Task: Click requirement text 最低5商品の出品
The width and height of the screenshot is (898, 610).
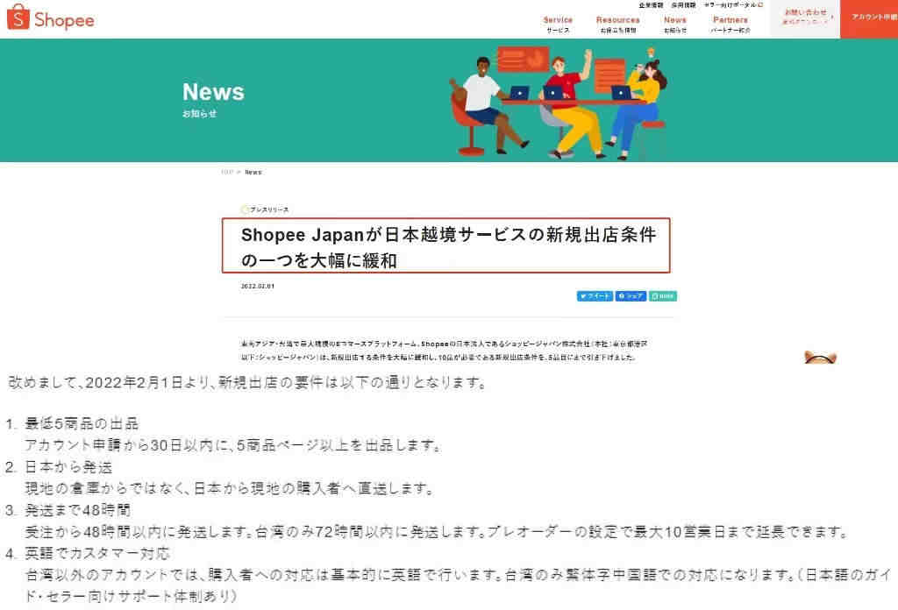Action: [82, 423]
